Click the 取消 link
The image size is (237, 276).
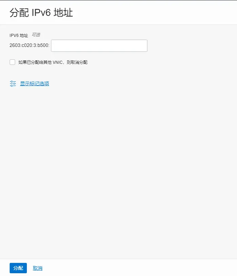[38, 268]
